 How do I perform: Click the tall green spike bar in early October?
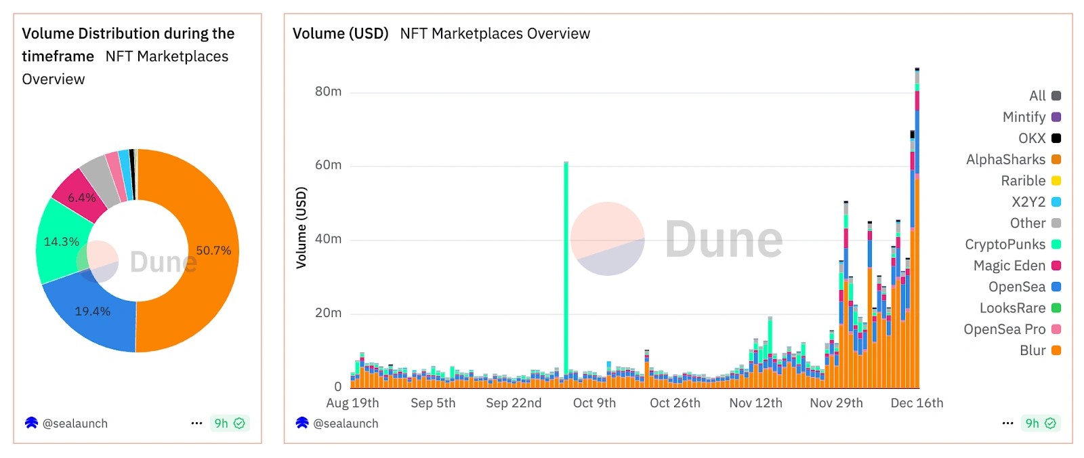(566, 271)
